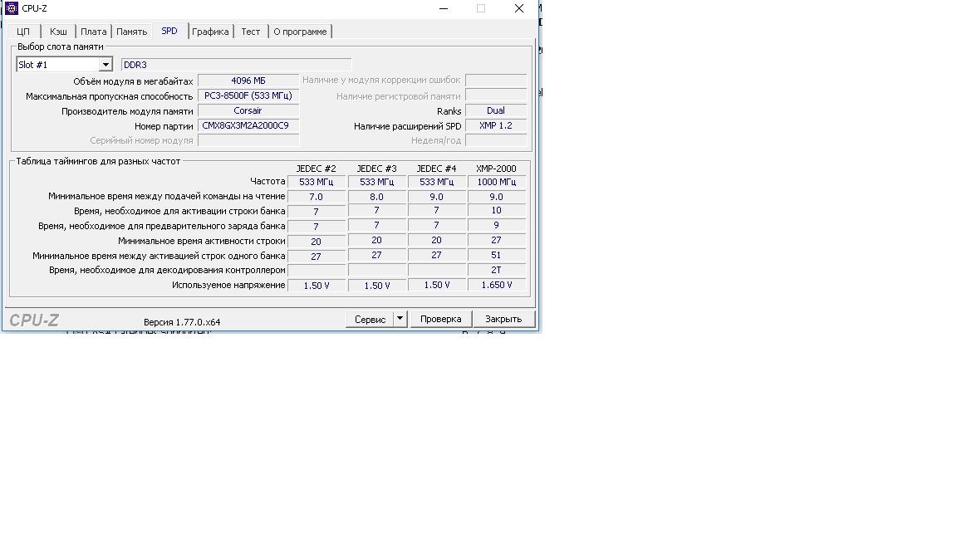This screenshot has height=538, width=957.
Task: Click the DDR3 memory type field
Action: click(236, 65)
